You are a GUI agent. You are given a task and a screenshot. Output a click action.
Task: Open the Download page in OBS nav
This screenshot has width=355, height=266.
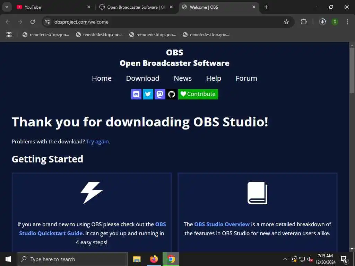142,78
